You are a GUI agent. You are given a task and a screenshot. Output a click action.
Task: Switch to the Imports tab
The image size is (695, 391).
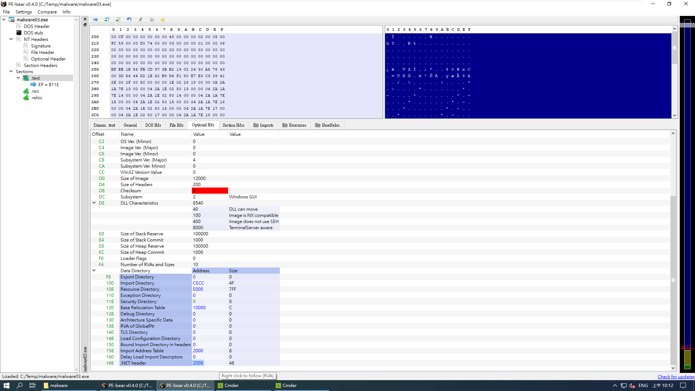tap(263, 125)
